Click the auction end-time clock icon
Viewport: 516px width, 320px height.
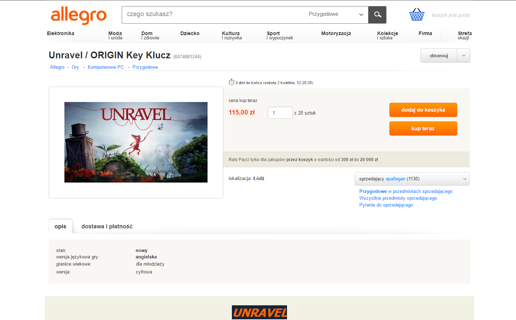[x=232, y=82]
